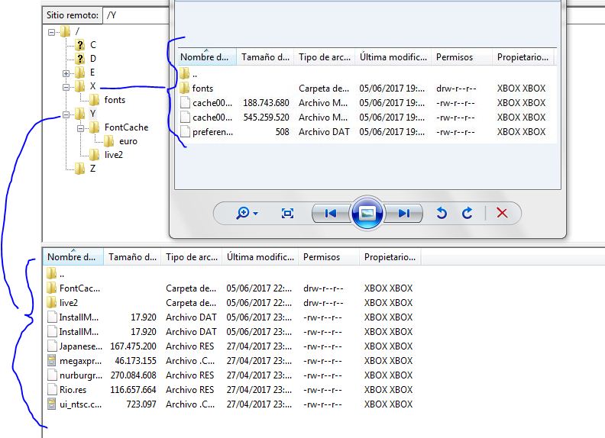The height and width of the screenshot is (438, 605).
Task: Collapse the FontCache tree node
Action: coord(80,129)
